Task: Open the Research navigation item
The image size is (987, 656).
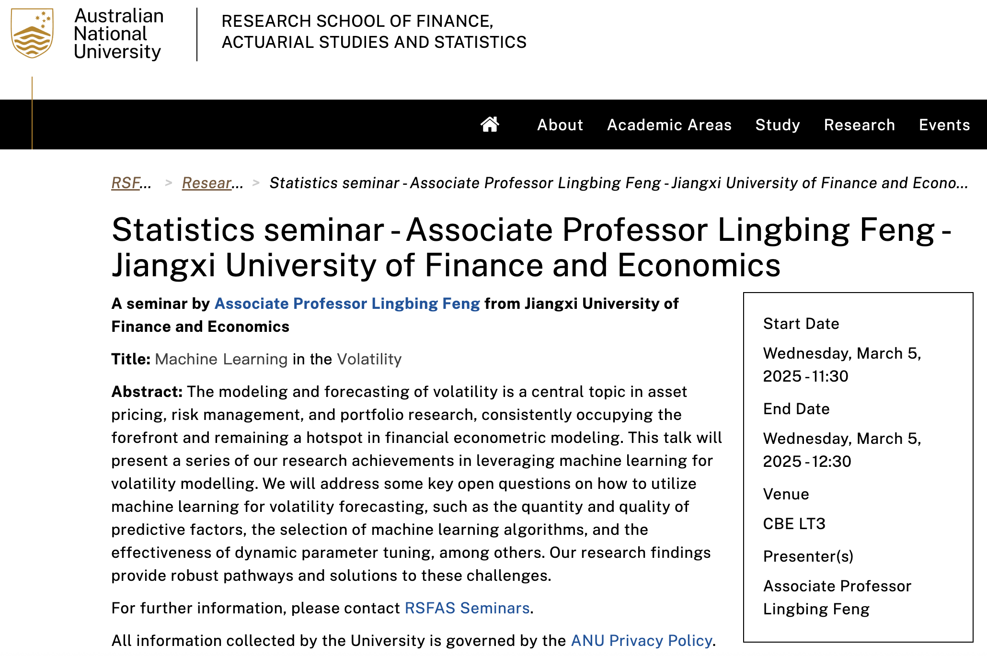Action: (x=859, y=125)
